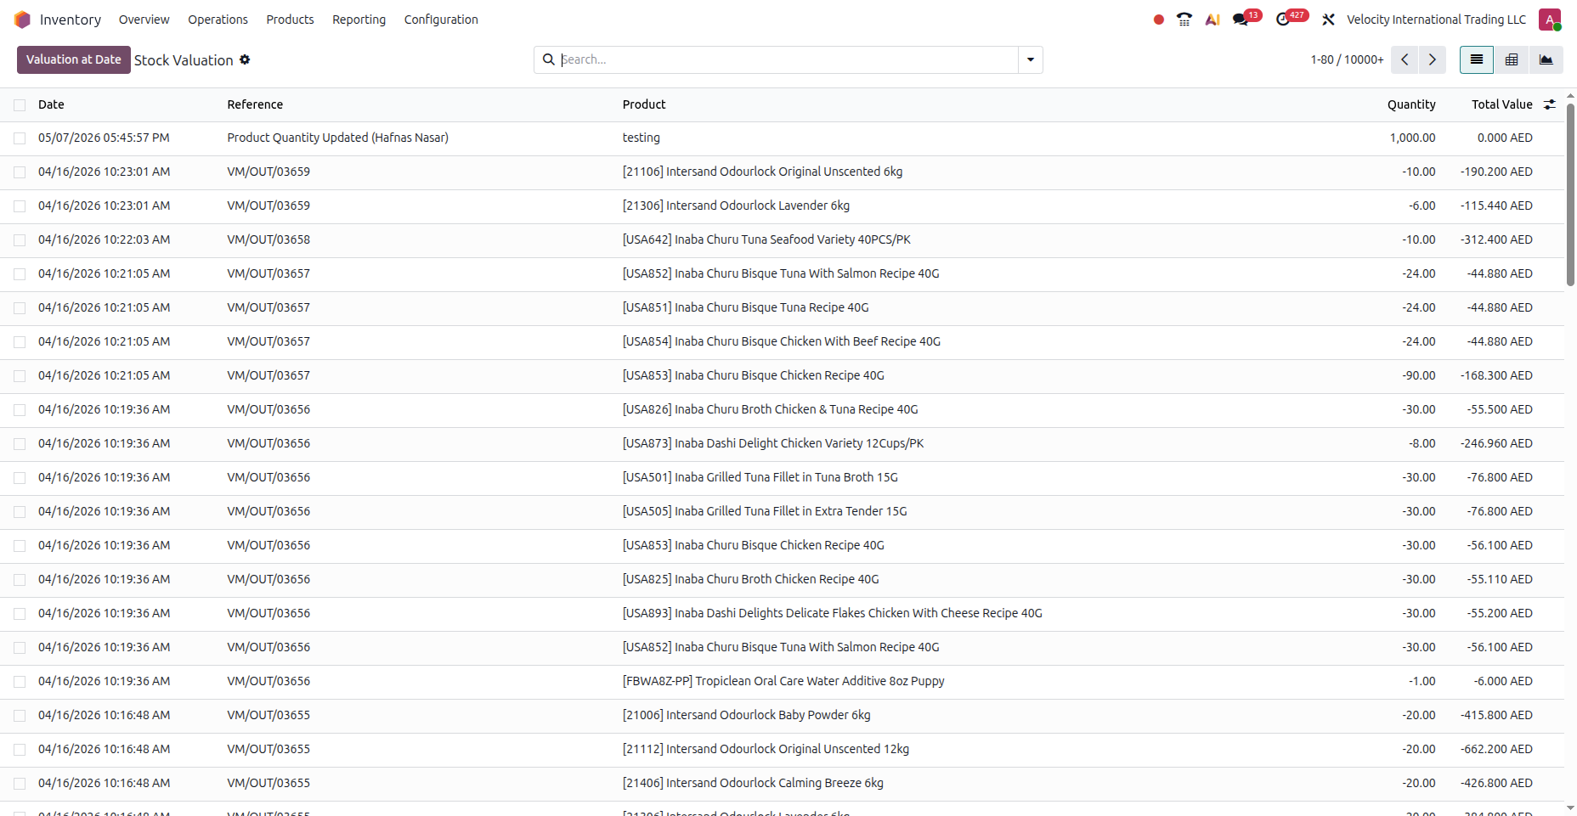Sort by the Date column header

point(51,104)
